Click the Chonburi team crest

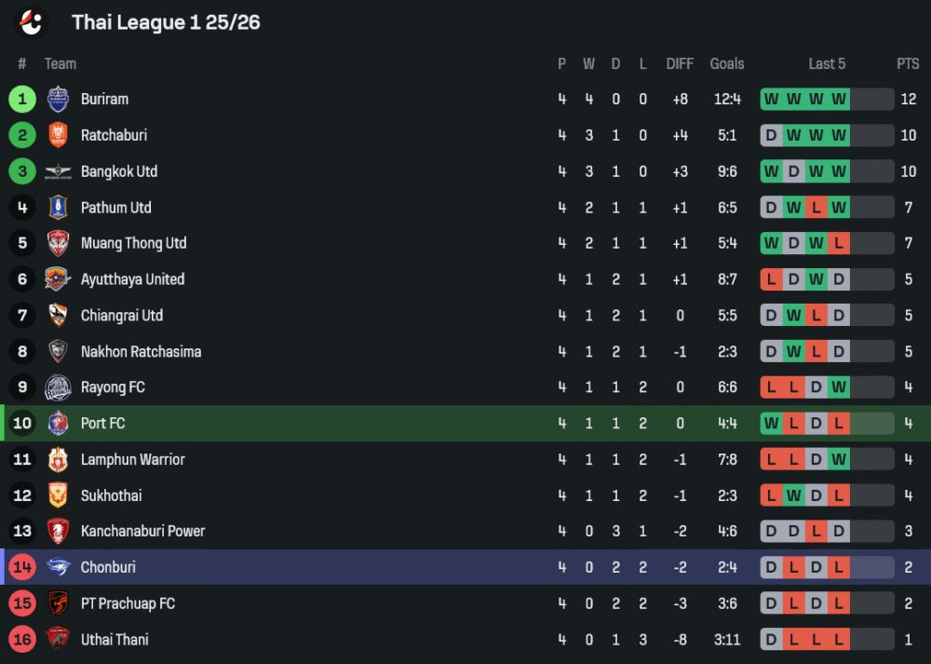(58, 567)
